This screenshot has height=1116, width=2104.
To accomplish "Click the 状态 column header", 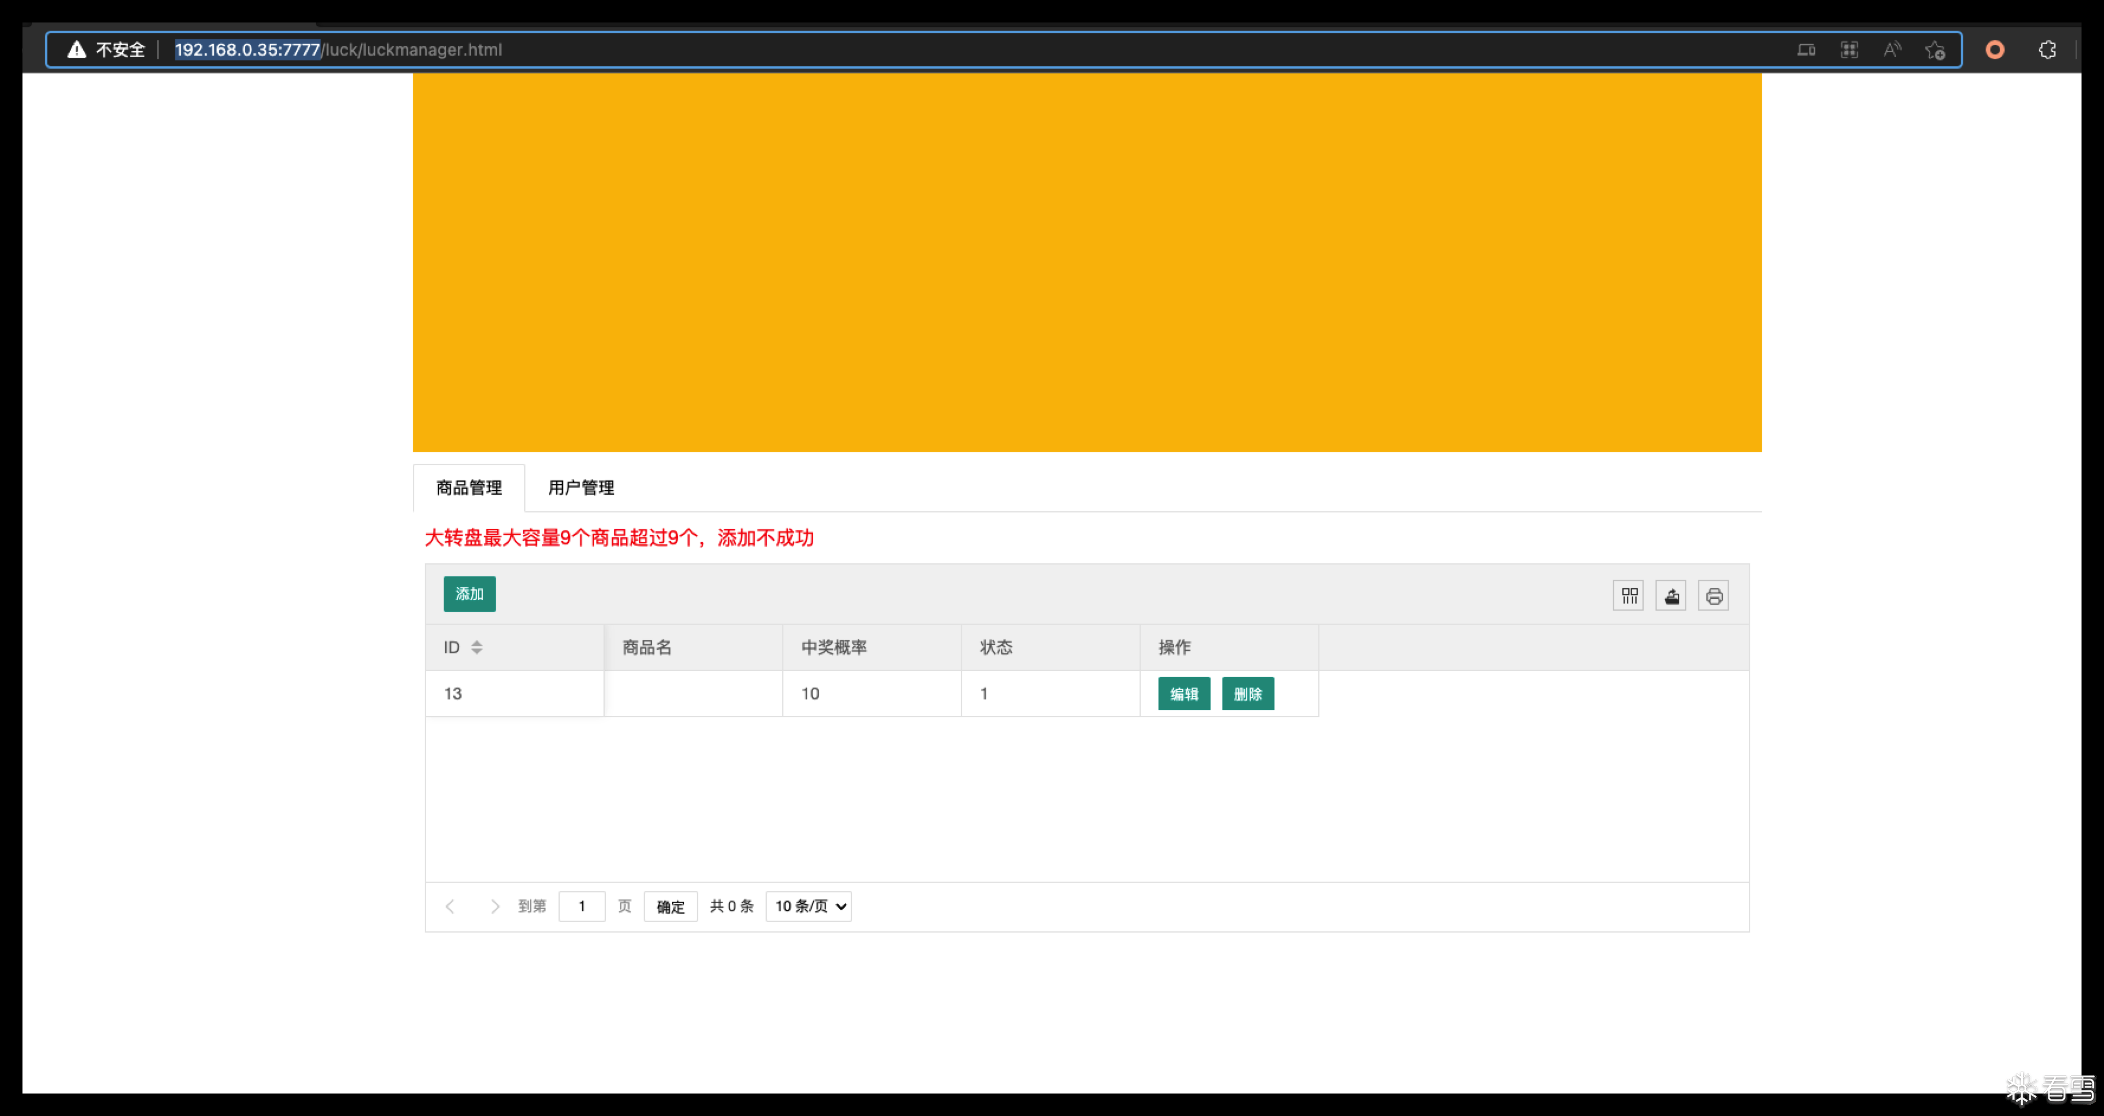I will tap(1050, 647).
